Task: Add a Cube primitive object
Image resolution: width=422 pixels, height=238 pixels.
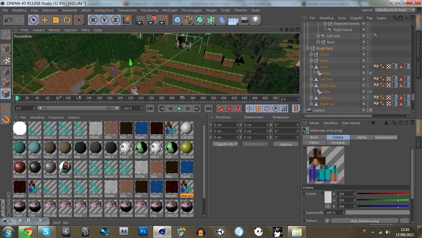Action: (177, 20)
